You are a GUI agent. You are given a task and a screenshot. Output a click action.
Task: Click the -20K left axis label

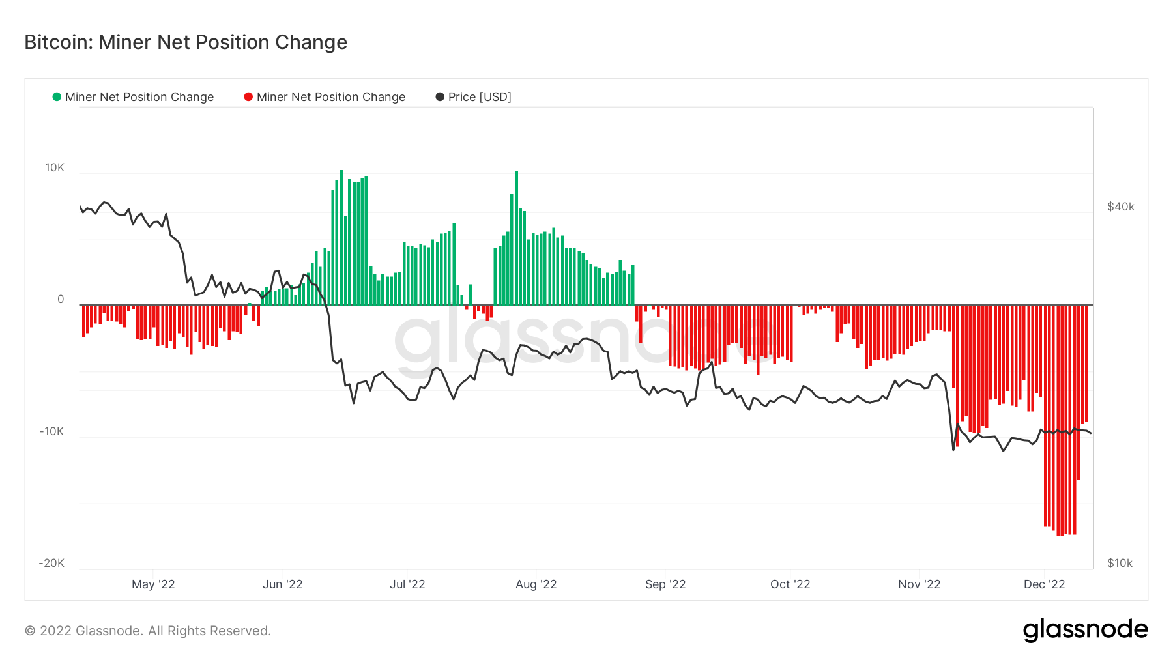click(51, 563)
